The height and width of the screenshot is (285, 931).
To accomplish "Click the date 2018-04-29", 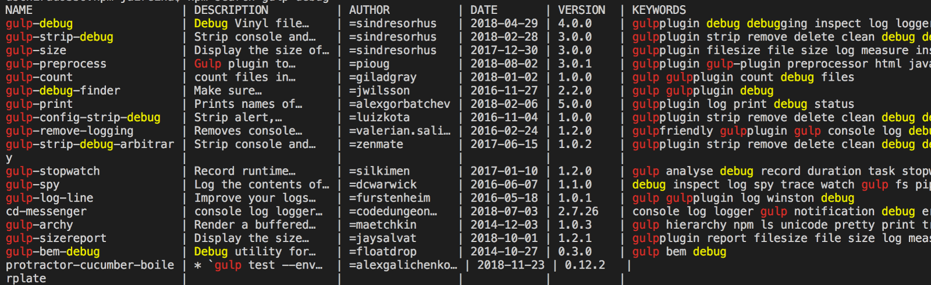I will pos(504,24).
